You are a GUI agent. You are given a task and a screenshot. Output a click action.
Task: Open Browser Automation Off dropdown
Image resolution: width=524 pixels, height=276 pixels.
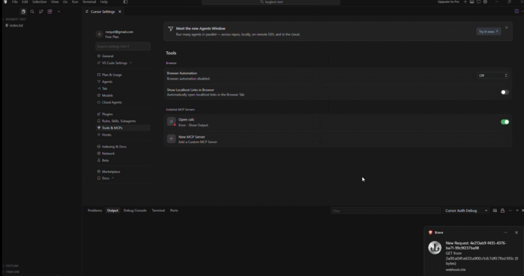[493, 76]
